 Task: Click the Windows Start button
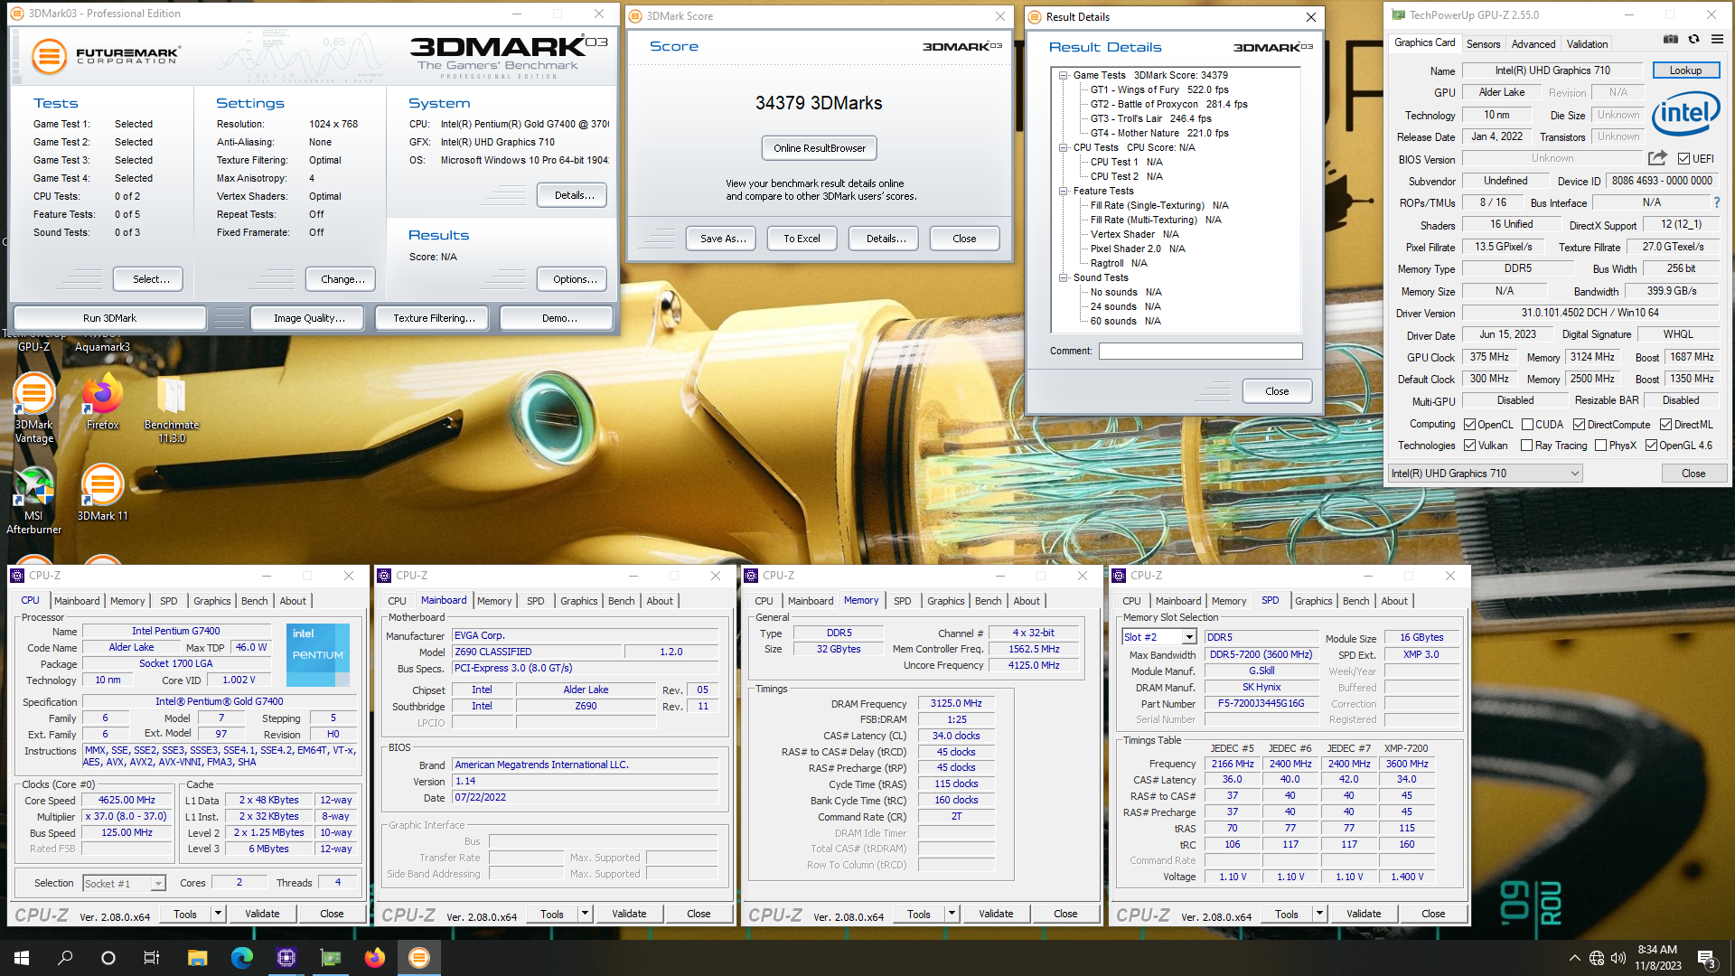tap(22, 958)
